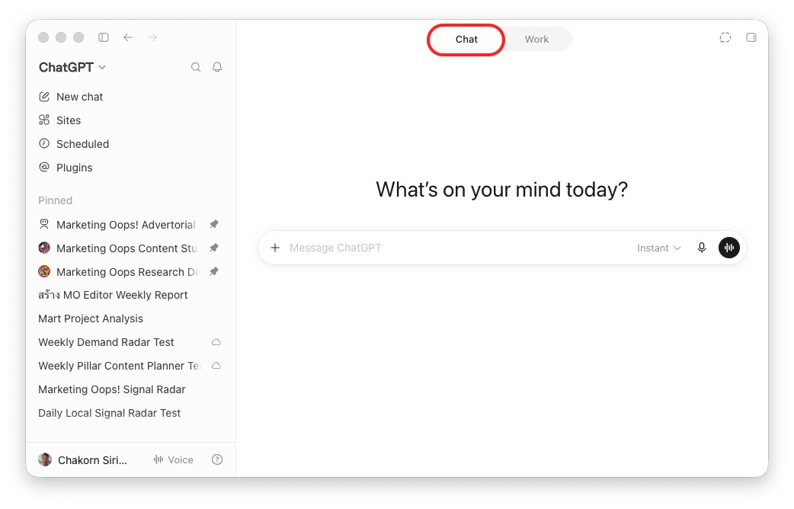Open Sites from sidebar
The image size is (794, 509).
tap(69, 120)
